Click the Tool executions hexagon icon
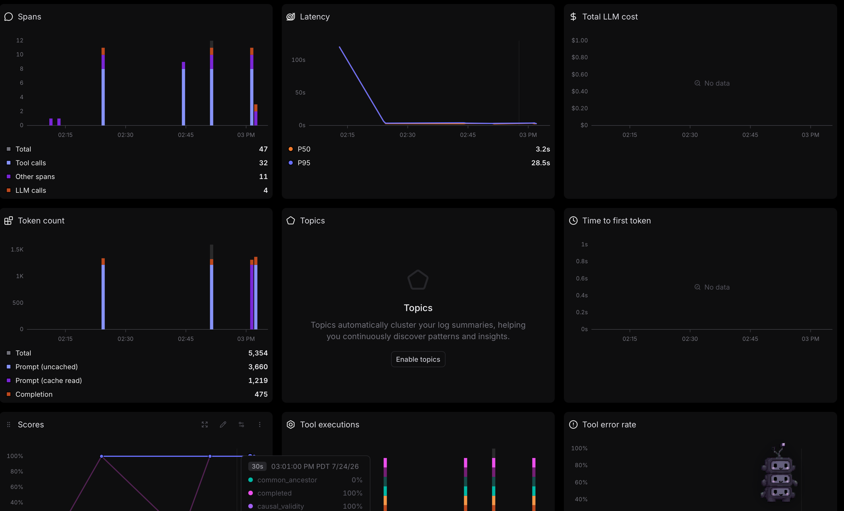The image size is (844, 511). 290,424
